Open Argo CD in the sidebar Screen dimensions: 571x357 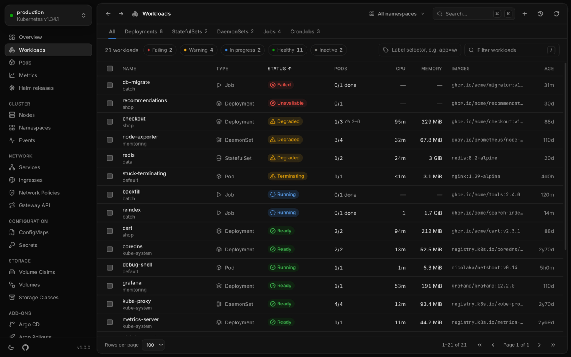[x=48, y=324]
